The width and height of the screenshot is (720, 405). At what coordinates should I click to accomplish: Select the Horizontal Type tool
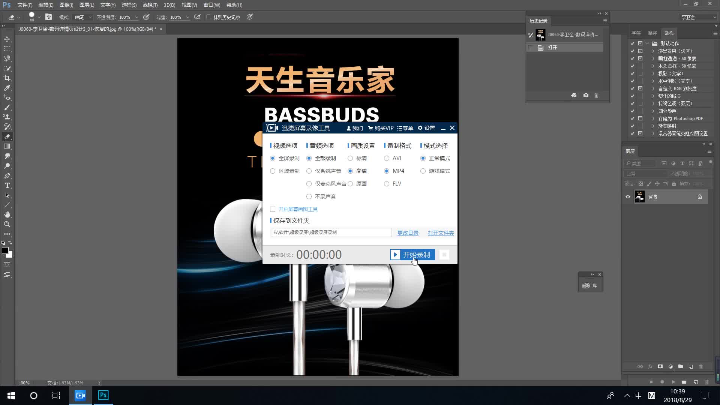(x=7, y=185)
